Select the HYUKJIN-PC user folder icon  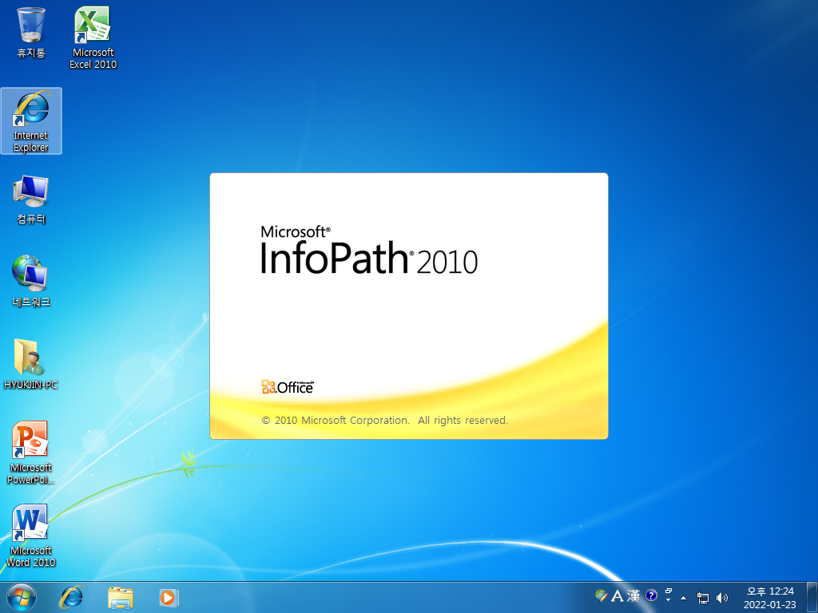point(31,364)
